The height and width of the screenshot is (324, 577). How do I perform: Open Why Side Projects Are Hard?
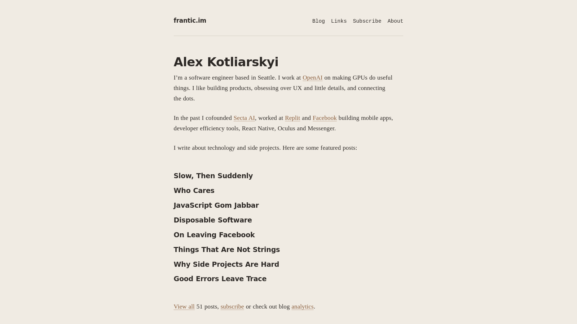point(226,264)
